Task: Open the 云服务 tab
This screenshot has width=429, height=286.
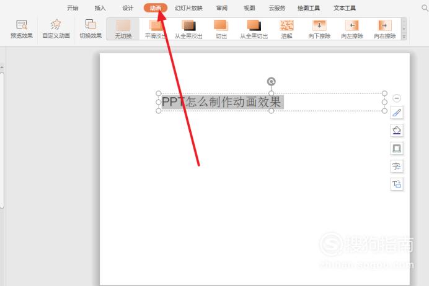Action: tap(277, 8)
